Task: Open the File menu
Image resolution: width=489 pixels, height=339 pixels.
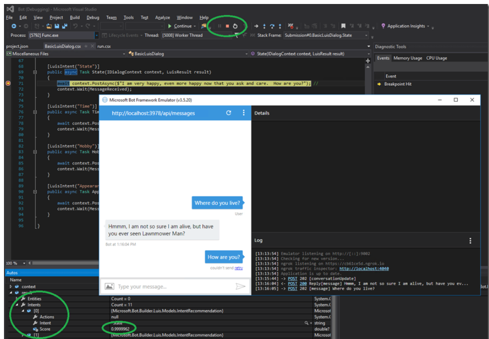Action: point(9,17)
